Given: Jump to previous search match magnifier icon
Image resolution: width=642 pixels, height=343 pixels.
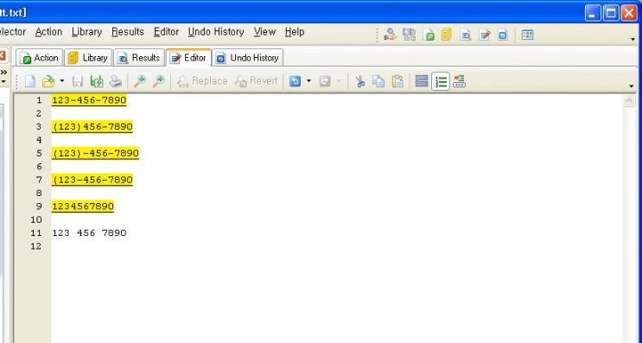Looking at the screenshot, I should coord(140,81).
